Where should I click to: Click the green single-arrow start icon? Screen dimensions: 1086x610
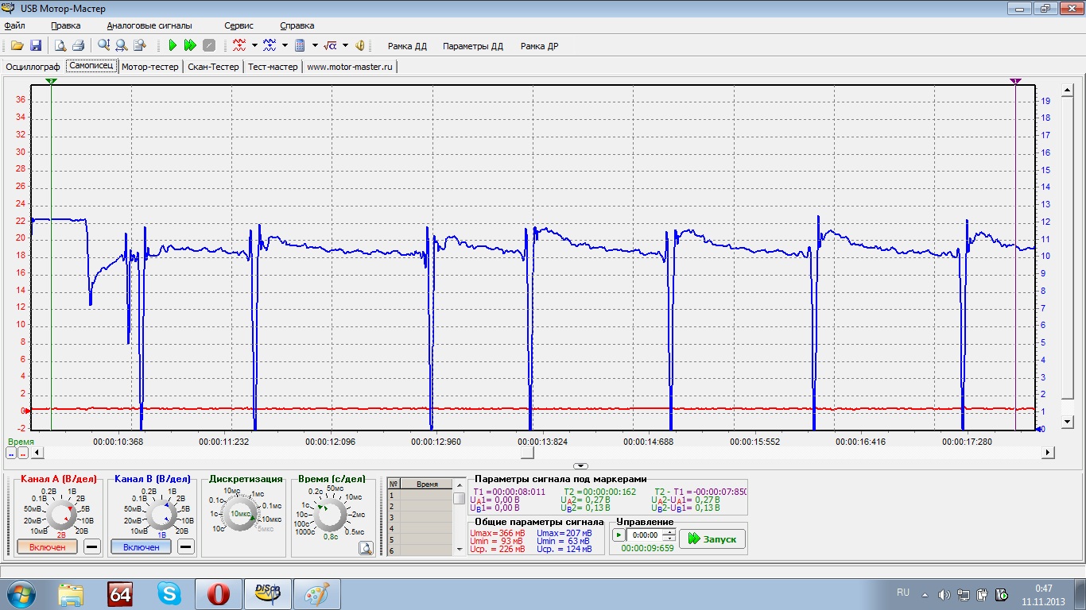(172, 46)
